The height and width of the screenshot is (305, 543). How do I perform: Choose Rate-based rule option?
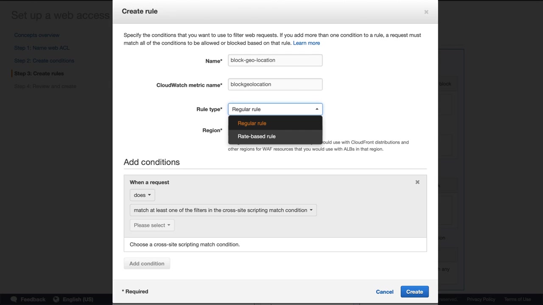coord(257,136)
